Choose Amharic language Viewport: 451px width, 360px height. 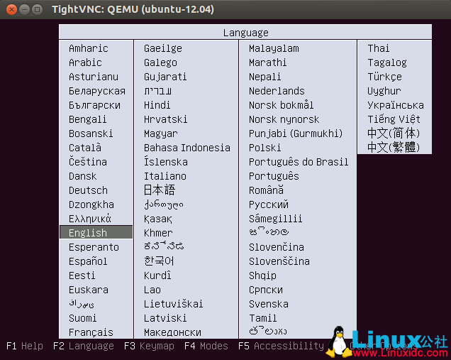pos(89,48)
